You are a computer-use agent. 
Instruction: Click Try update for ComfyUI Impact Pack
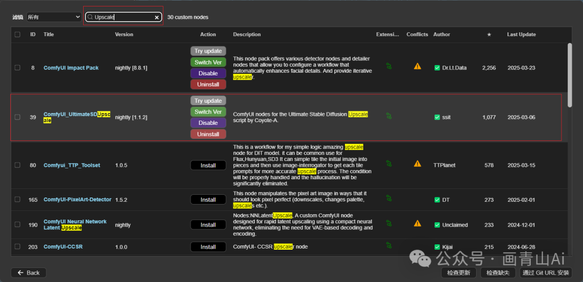click(x=208, y=51)
